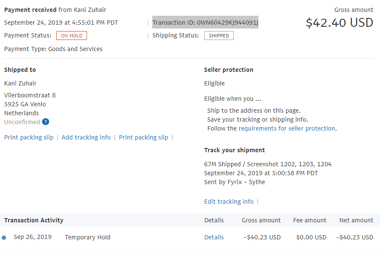Viewport: 386px width, 253px height.
Task: Click the Fee amount column header
Action: [x=310, y=220]
